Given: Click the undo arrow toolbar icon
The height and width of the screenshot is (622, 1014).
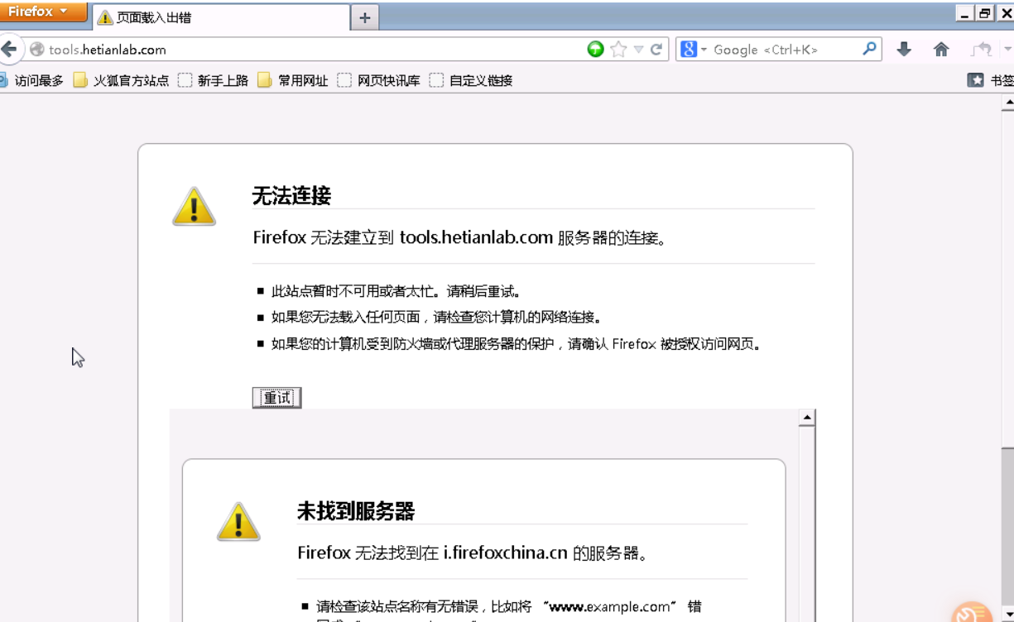Looking at the screenshot, I should tap(982, 50).
